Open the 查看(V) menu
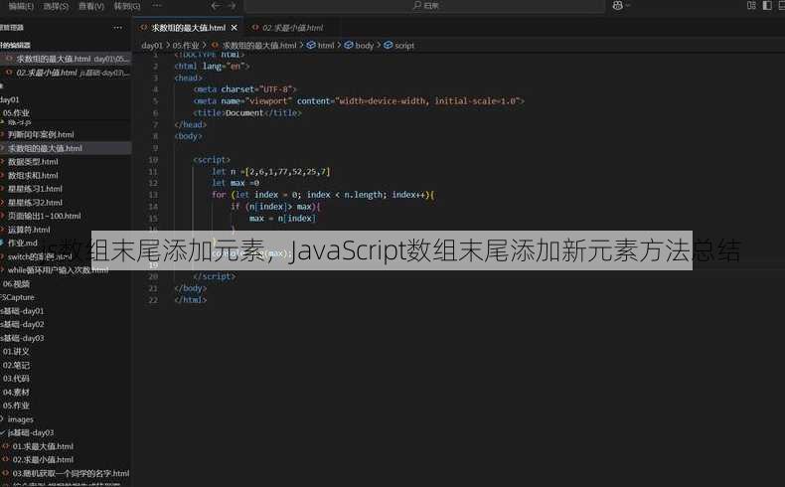The width and height of the screenshot is (785, 487). point(91,6)
